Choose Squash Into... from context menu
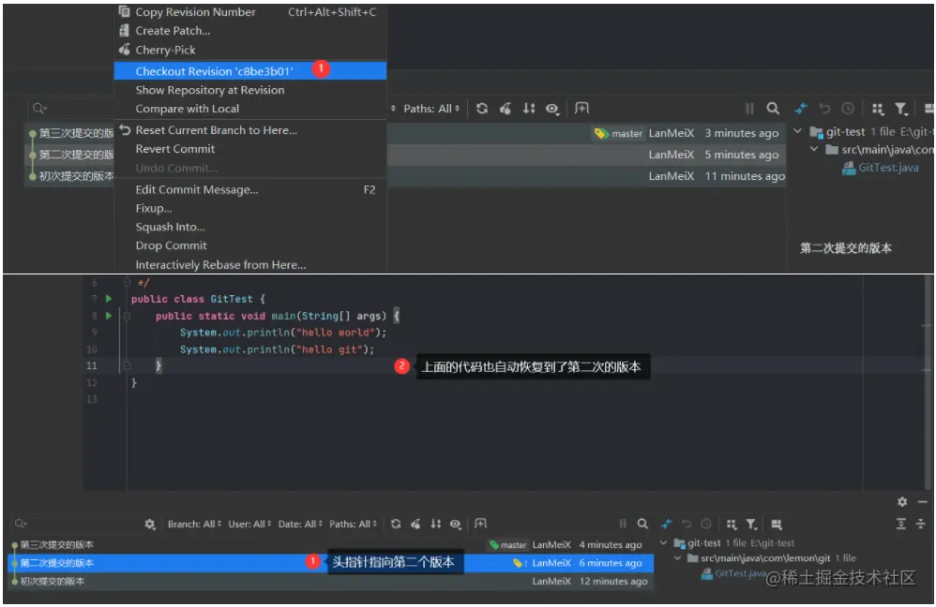The width and height of the screenshot is (936, 607). (x=250, y=227)
